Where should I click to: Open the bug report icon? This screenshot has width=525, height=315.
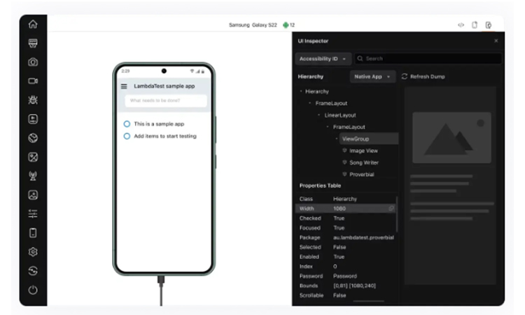tap(33, 100)
